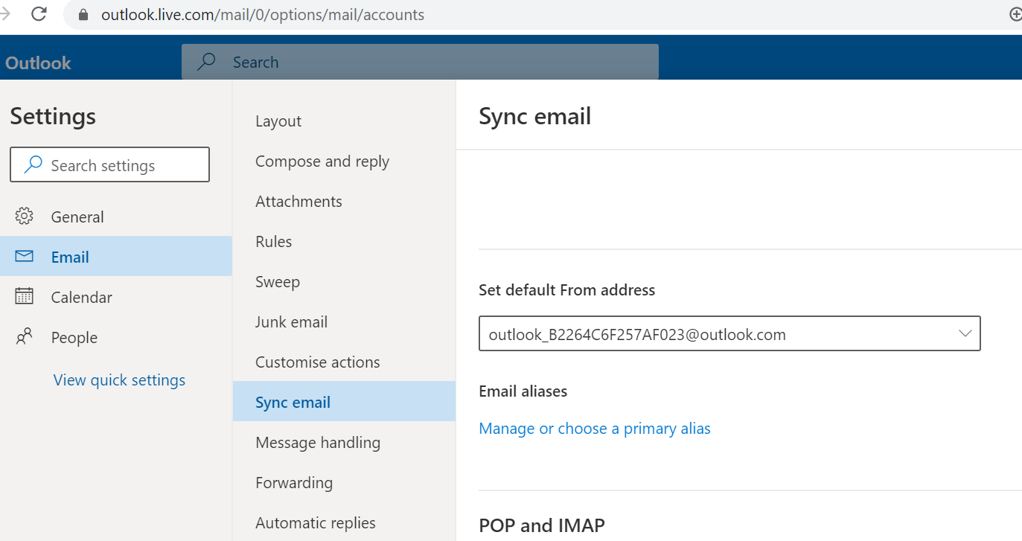Click the browser reload icon
1022x541 pixels.
[38, 14]
